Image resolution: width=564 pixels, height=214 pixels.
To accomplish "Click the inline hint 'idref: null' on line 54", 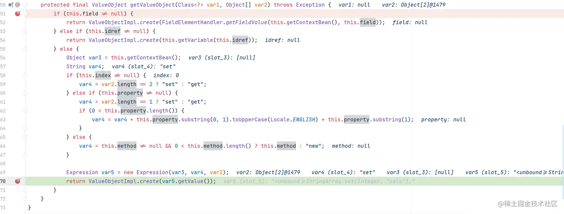I will (x=282, y=40).
